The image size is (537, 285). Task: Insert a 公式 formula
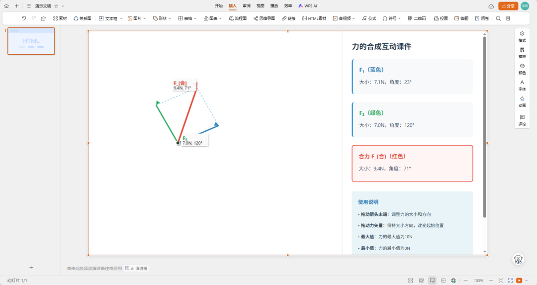point(369,18)
